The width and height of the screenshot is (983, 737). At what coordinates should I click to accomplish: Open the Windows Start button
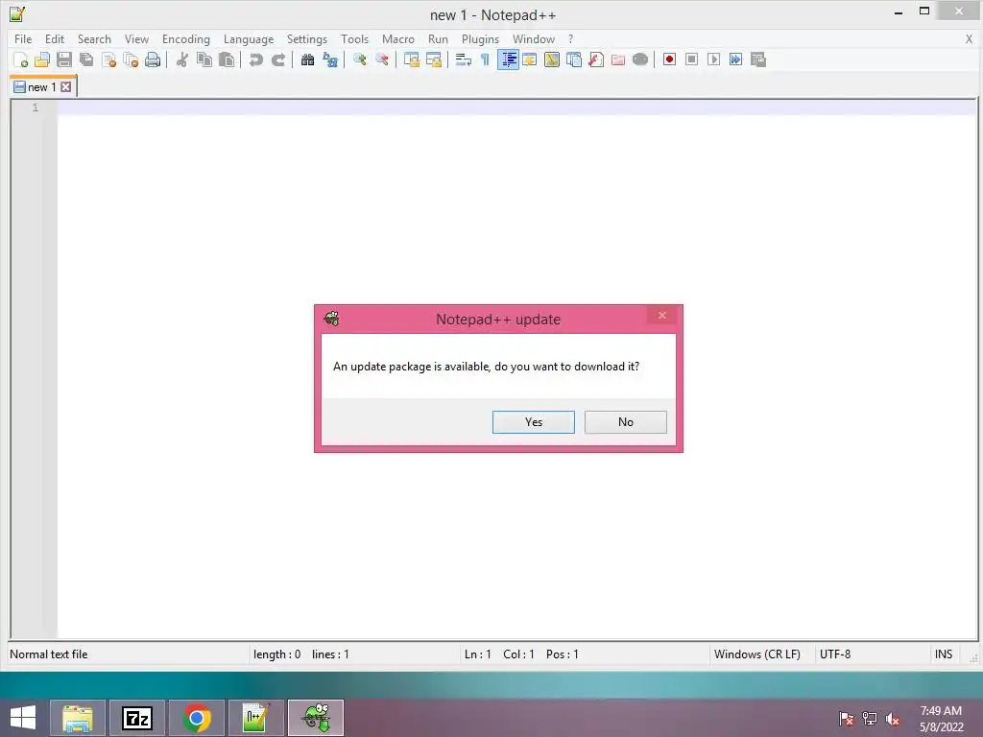(x=23, y=718)
